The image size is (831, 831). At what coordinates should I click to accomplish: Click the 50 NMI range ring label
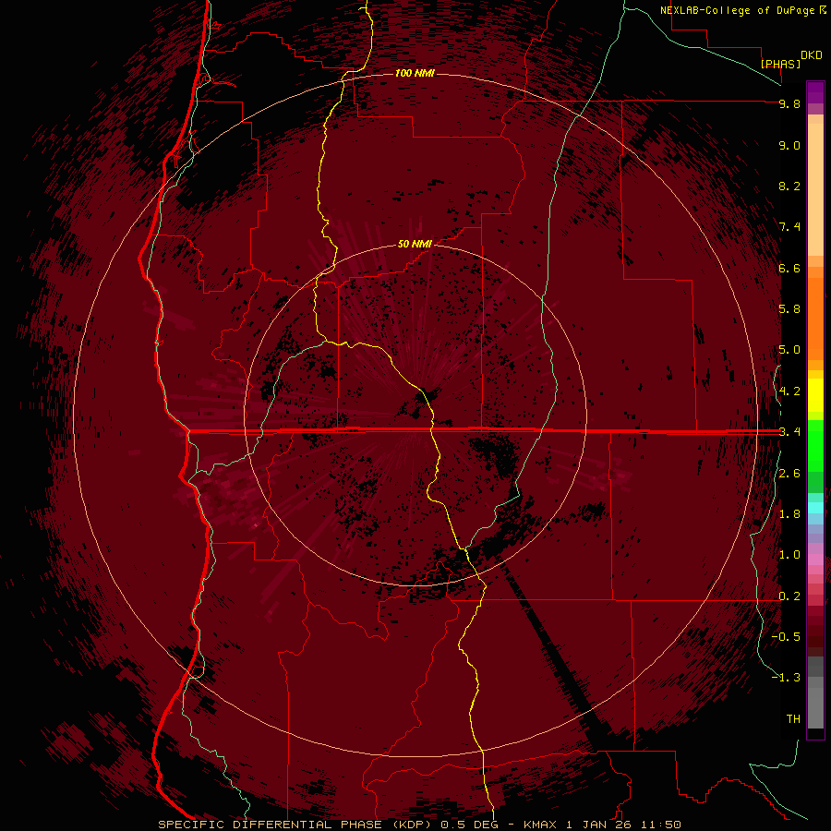[415, 244]
